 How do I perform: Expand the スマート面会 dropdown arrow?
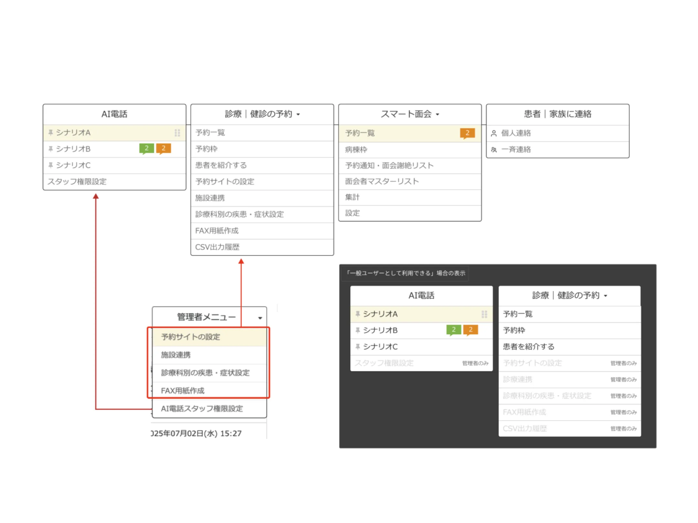438,114
